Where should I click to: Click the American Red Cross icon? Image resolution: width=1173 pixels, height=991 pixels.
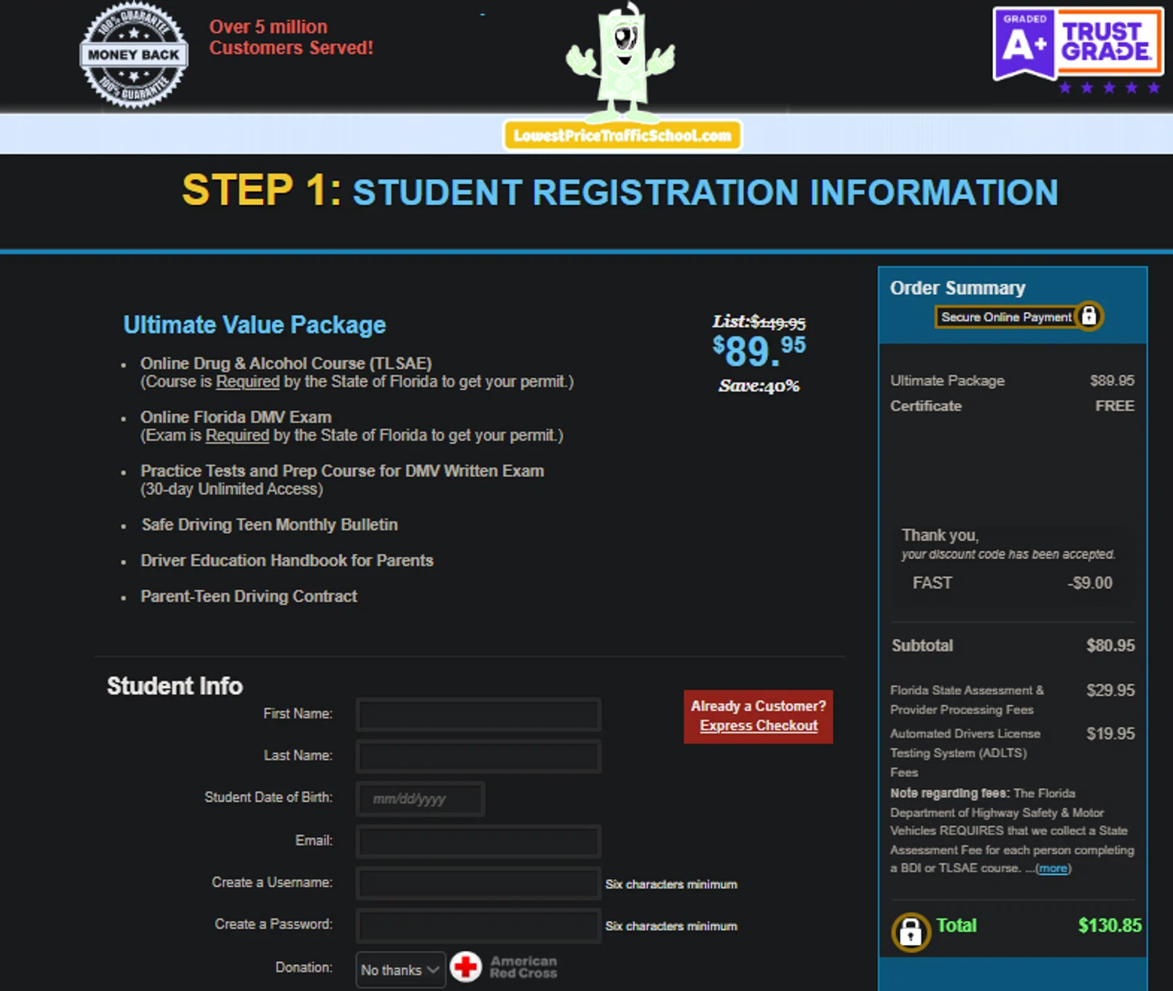[466, 968]
